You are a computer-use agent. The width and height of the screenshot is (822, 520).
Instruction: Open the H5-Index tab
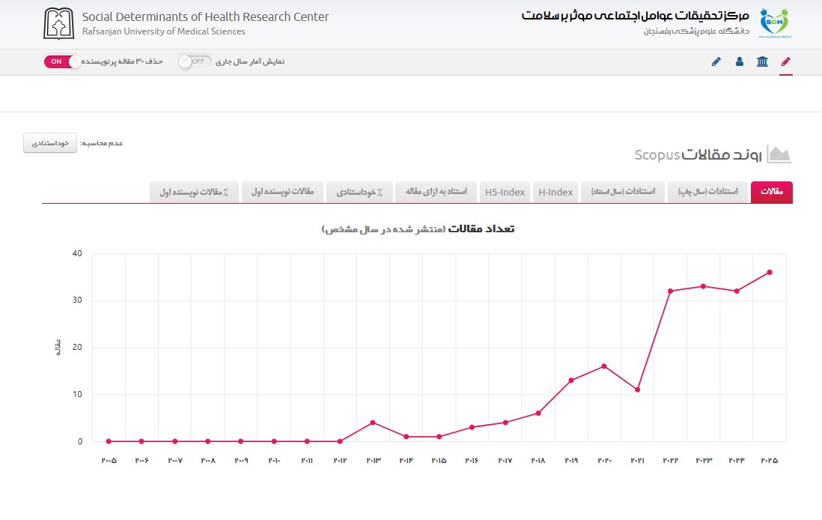505,192
